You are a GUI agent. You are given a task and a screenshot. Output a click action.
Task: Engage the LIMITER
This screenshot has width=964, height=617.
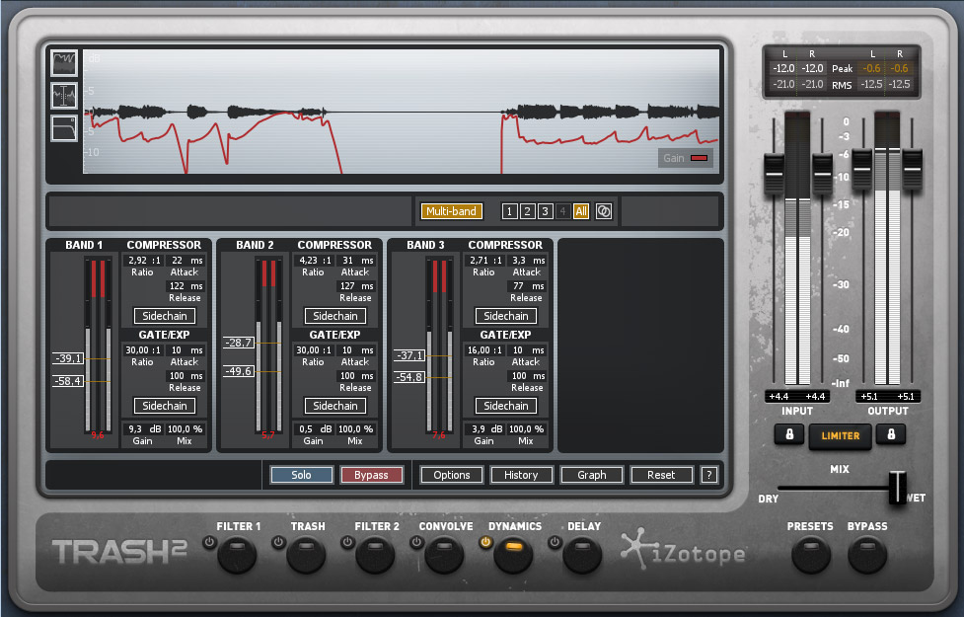coord(840,435)
